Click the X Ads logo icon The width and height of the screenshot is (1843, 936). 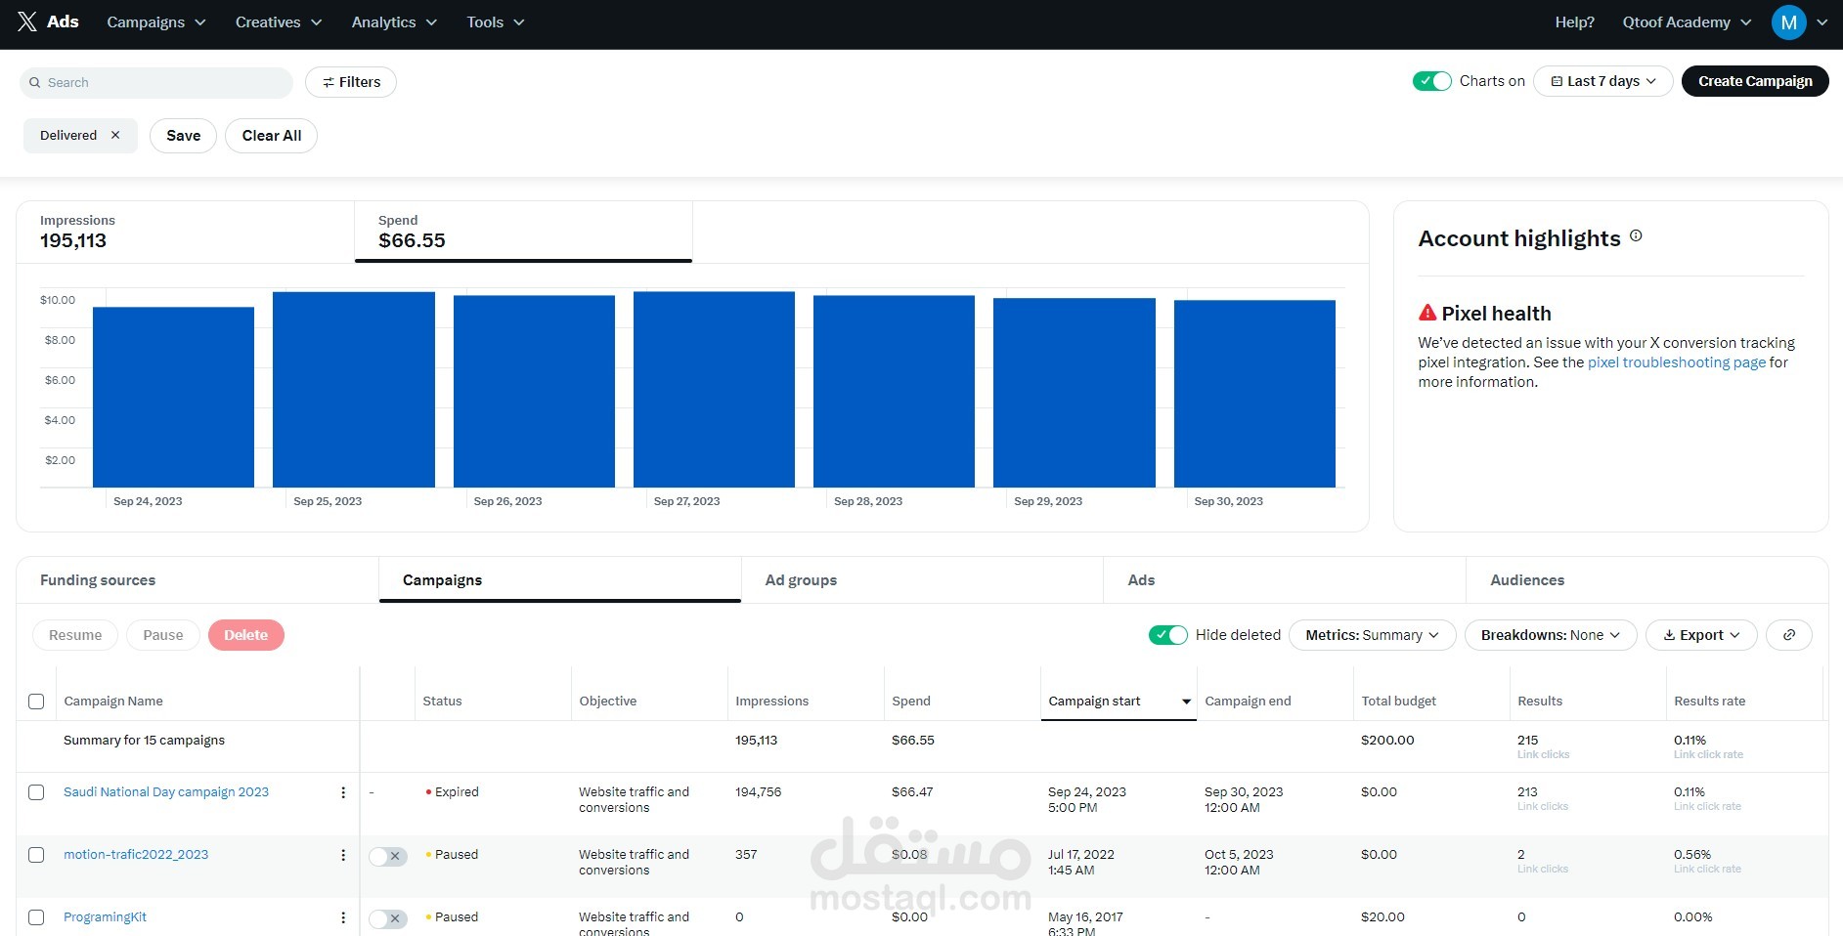click(x=27, y=21)
